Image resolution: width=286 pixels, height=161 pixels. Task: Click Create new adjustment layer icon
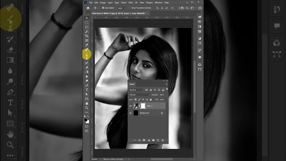[x=149, y=140]
